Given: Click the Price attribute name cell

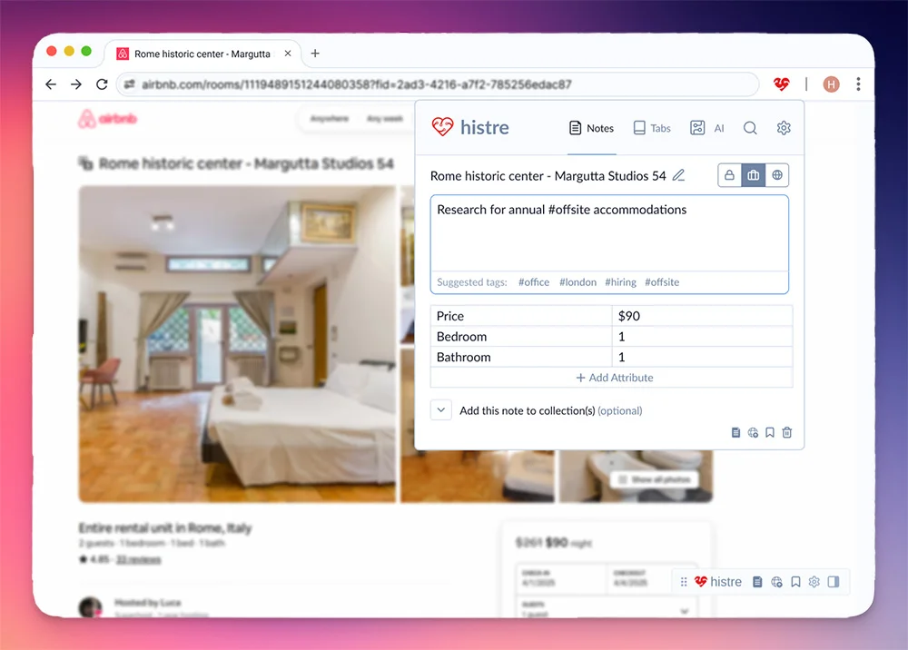Looking at the screenshot, I should (x=521, y=316).
